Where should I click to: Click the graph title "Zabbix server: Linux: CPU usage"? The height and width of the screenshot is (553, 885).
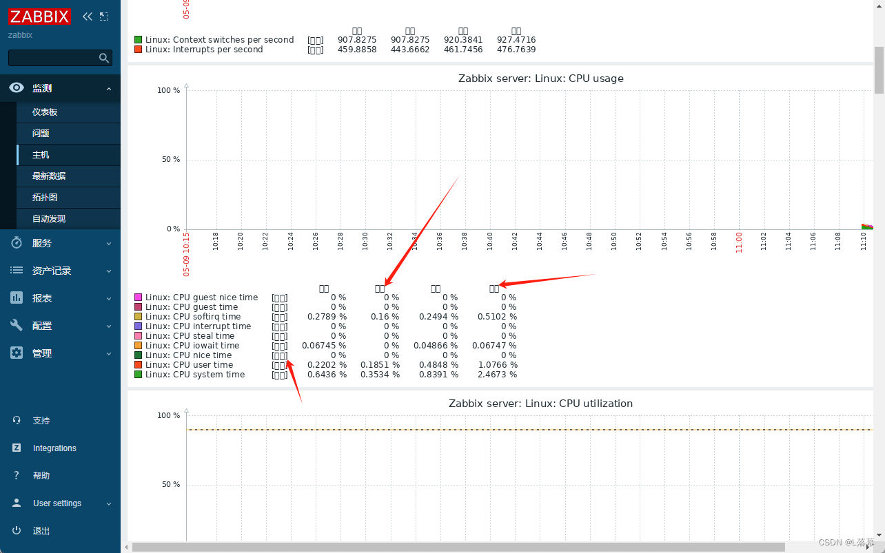tap(541, 79)
